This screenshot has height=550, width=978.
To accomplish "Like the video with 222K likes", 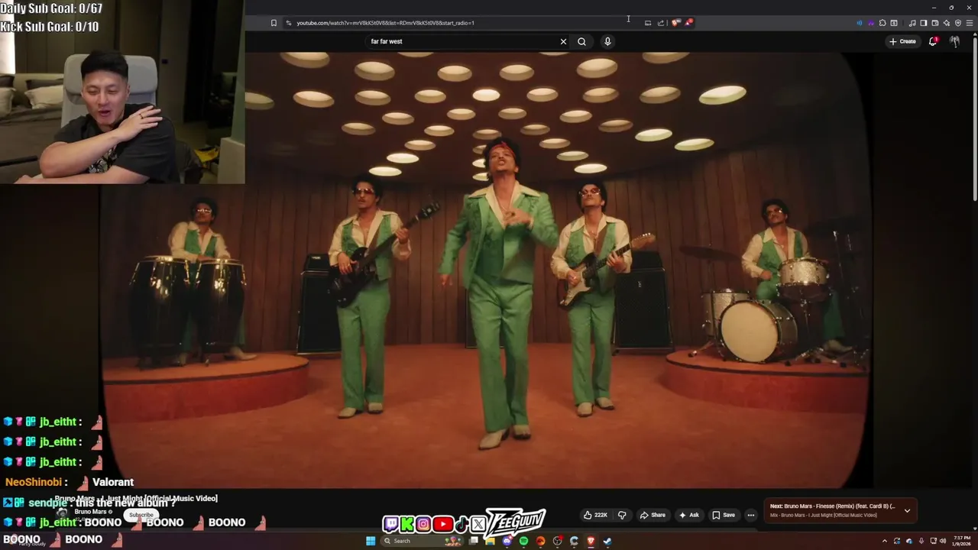I will (595, 515).
